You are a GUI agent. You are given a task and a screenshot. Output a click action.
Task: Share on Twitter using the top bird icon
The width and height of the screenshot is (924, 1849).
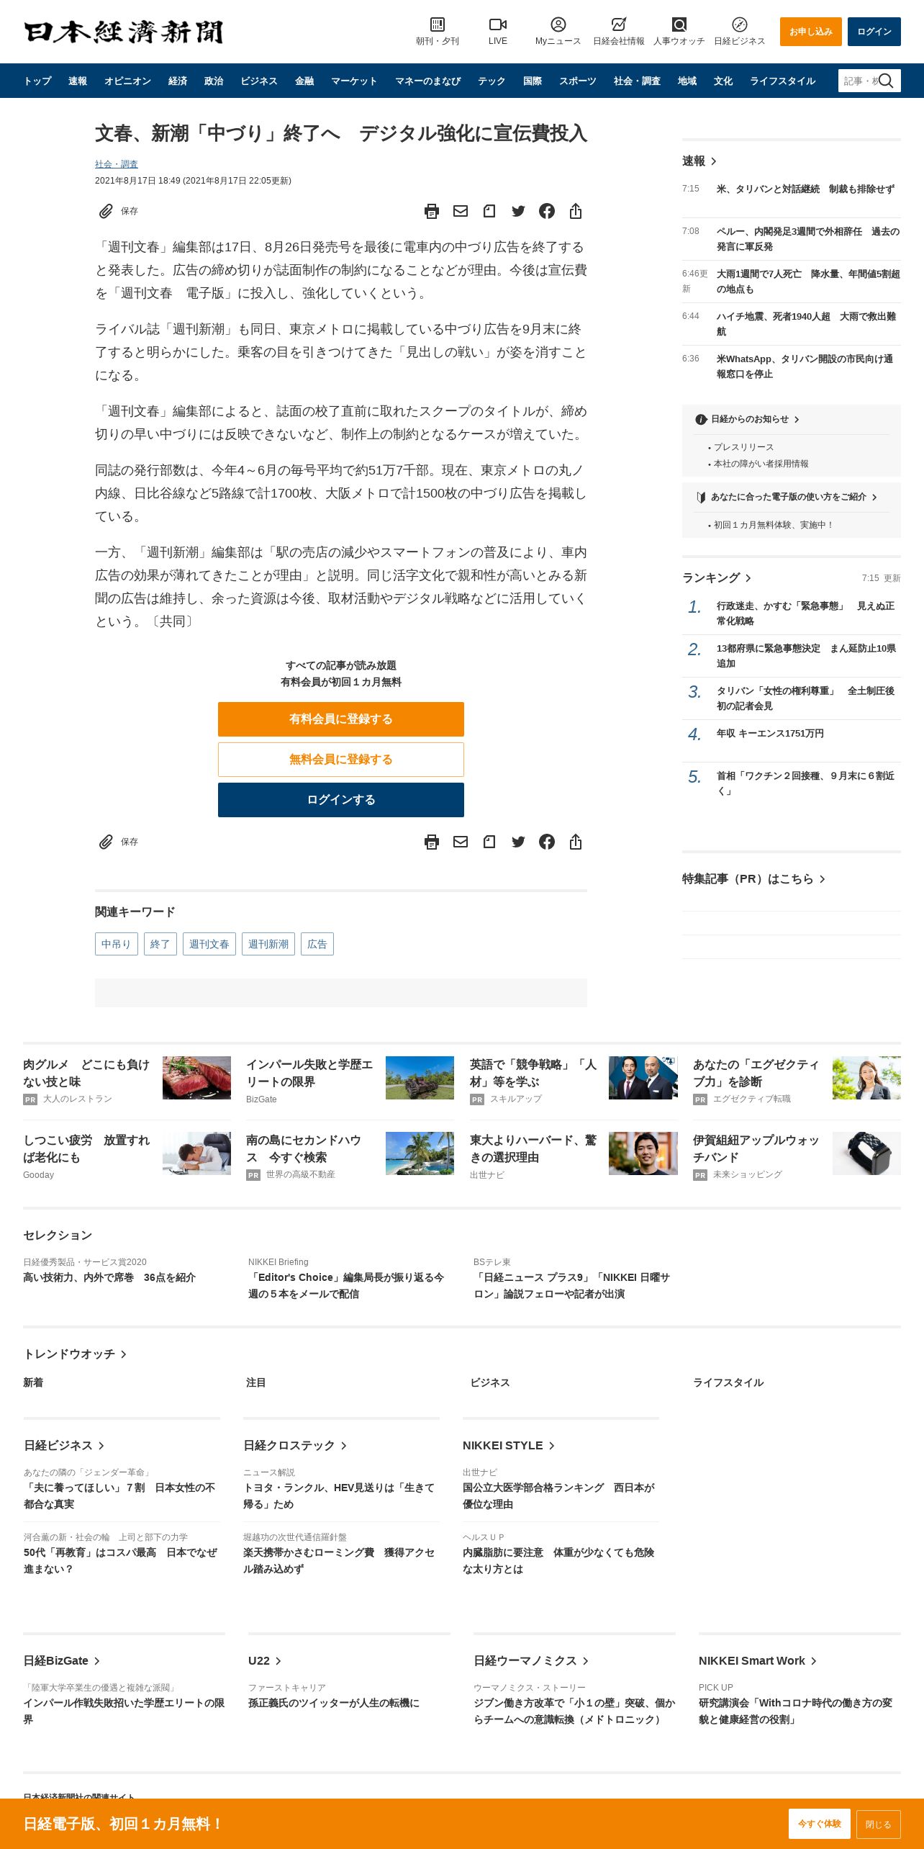tap(518, 211)
